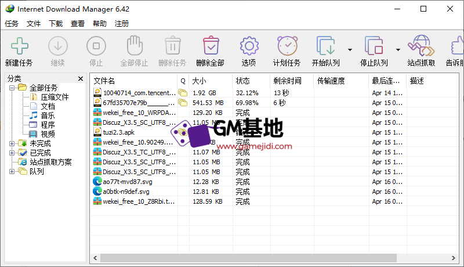Select 音乐 category
This screenshot has width=464, height=267.
coord(48,116)
